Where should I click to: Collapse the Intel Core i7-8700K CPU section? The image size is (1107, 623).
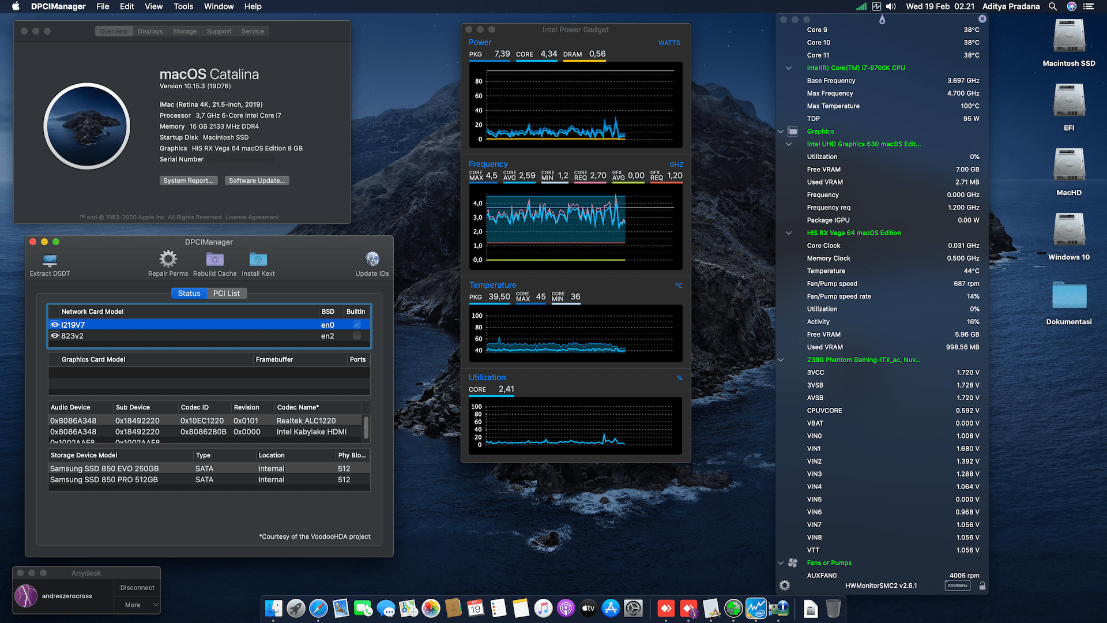(x=788, y=67)
